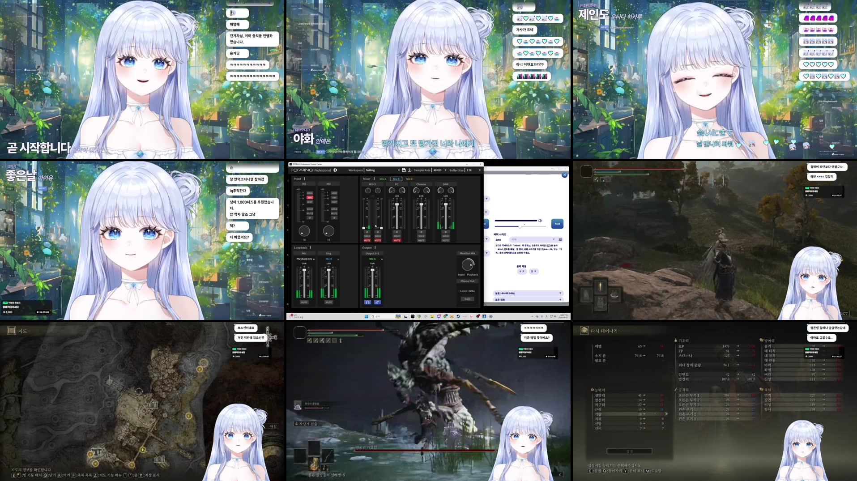
Task: Enable MON on the IN1 input
Action: click(x=310, y=193)
